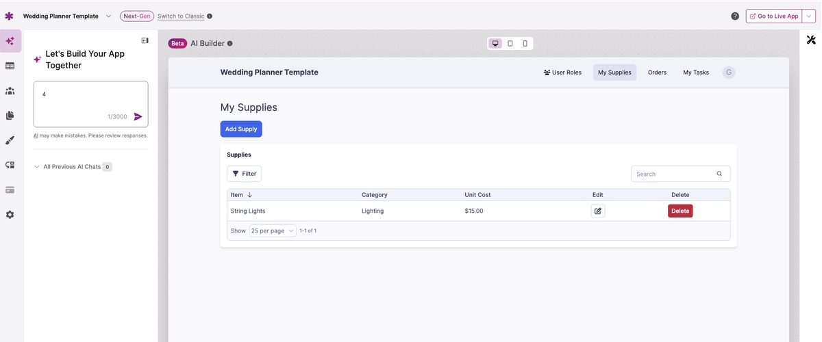822x342 pixels.
Task: Click the Switch to Classic link
Action: pos(181,16)
